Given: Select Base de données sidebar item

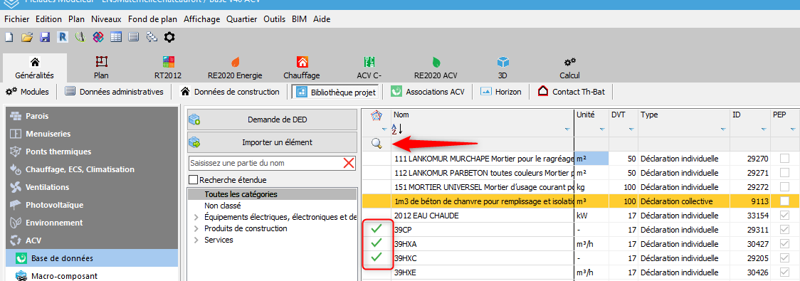Looking at the screenshot, I should point(92,258).
